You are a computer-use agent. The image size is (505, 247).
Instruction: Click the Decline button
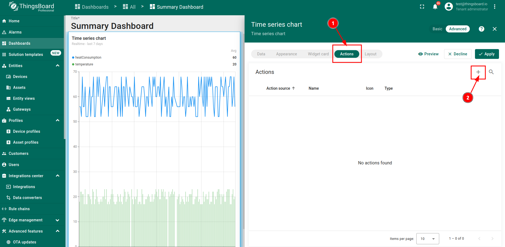(x=458, y=54)
